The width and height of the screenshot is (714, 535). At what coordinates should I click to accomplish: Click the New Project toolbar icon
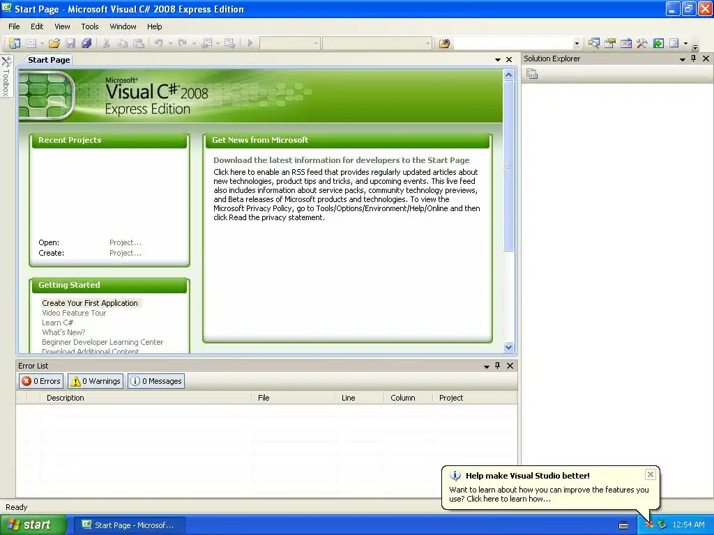tap(15, 43)
